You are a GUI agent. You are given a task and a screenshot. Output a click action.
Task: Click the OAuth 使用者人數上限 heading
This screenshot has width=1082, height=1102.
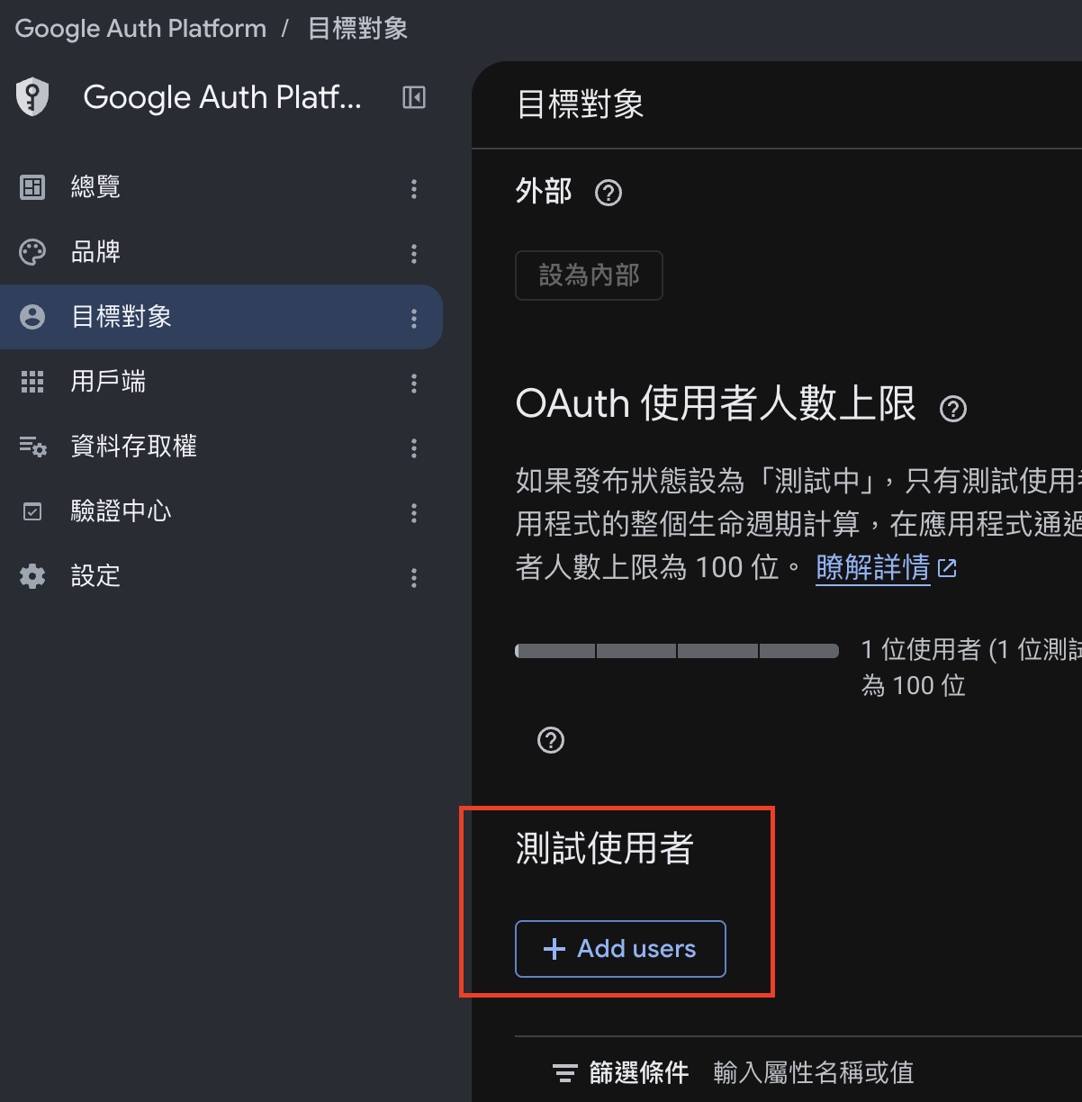click(x=716, y=403)
